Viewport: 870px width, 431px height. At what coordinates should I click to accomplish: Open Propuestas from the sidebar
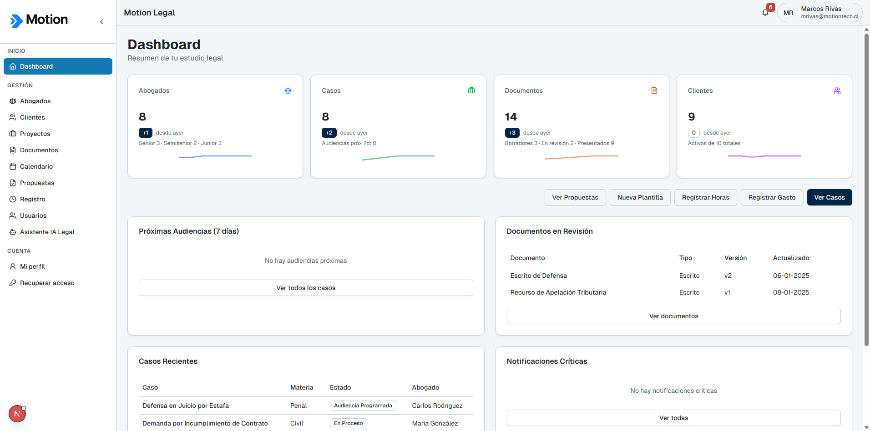[x=37, y=183]
